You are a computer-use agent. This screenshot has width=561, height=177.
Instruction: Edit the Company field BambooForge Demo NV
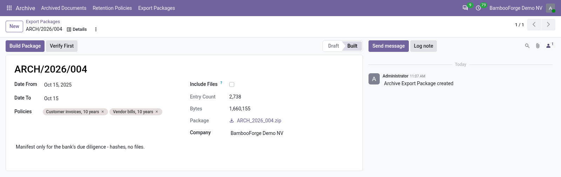coord(292,133)
